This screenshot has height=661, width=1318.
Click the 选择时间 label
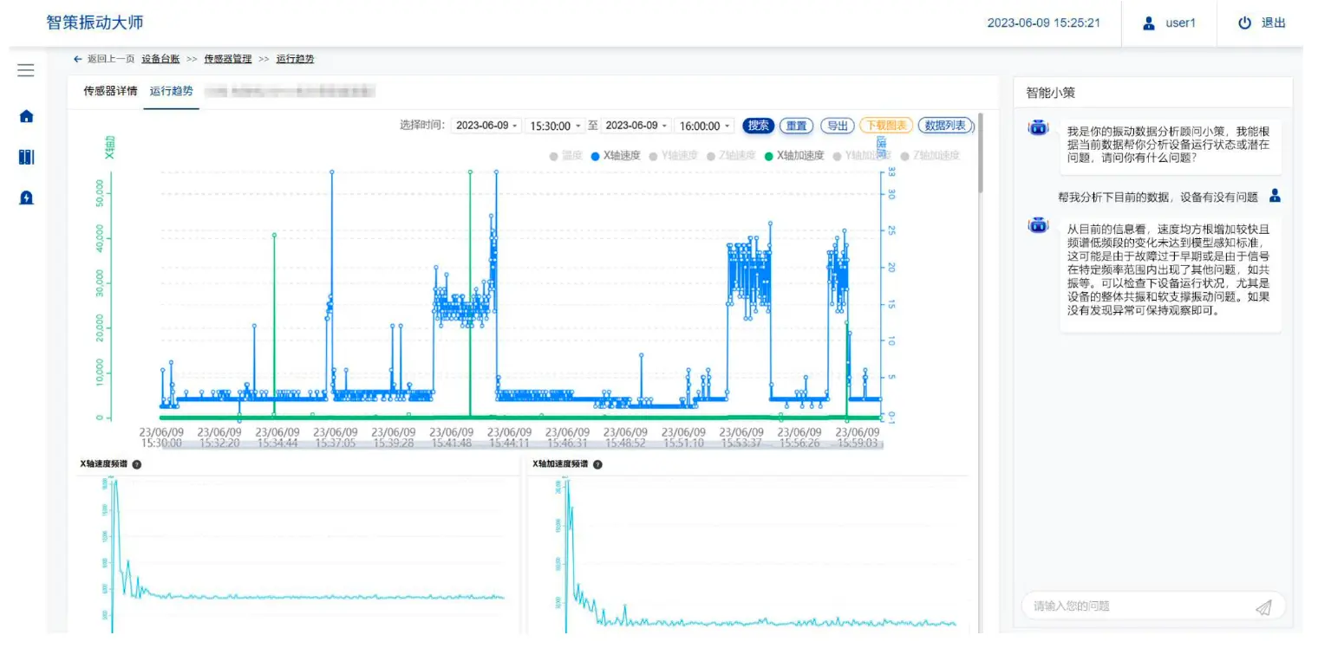[x=422, y=126]
